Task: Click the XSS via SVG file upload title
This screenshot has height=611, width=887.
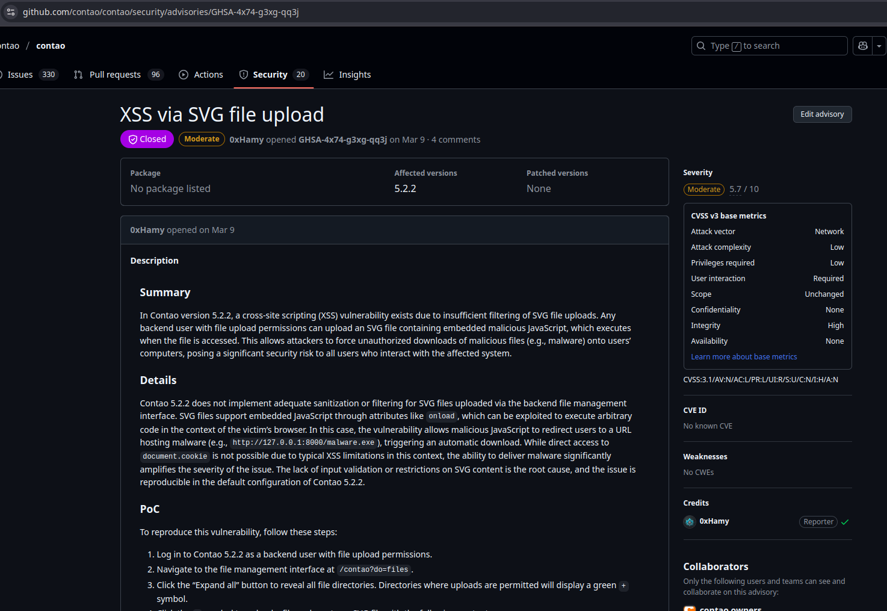Action: [222, 114]
